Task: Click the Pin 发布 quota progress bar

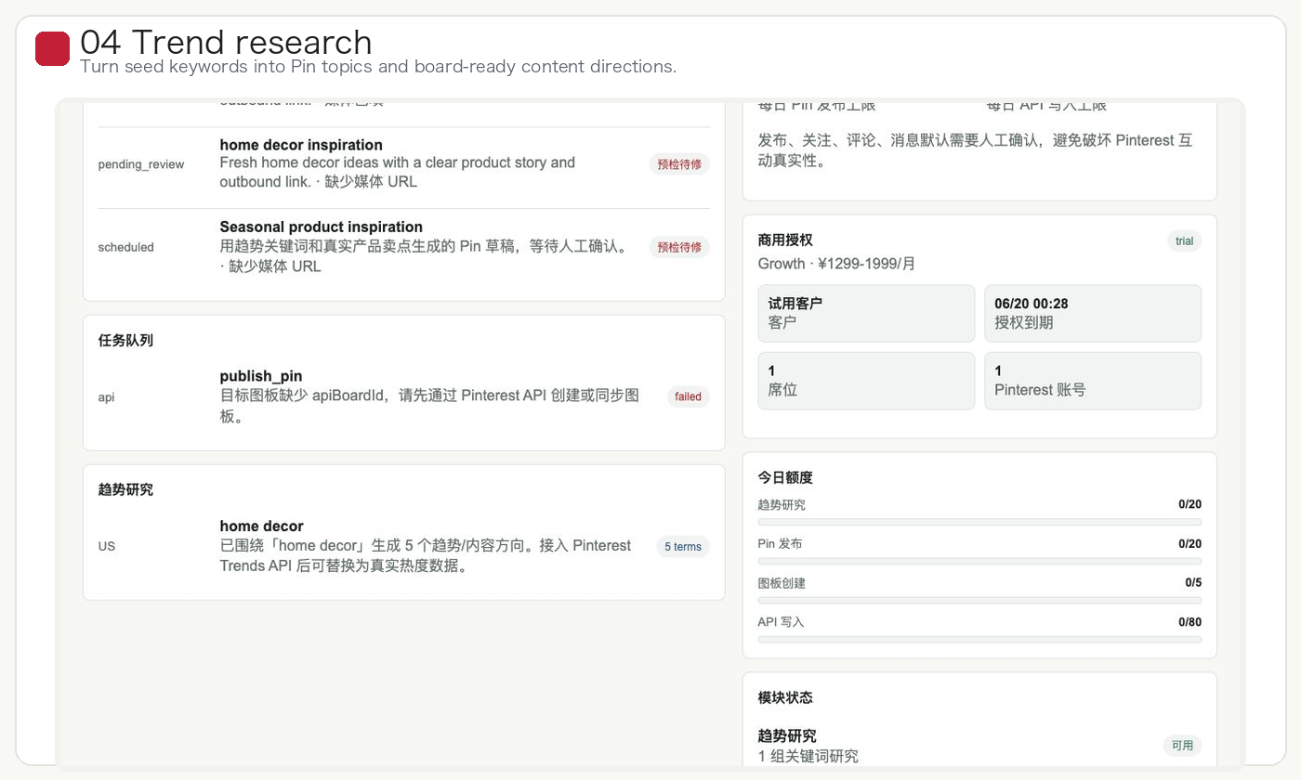Action: pos(980,561)
